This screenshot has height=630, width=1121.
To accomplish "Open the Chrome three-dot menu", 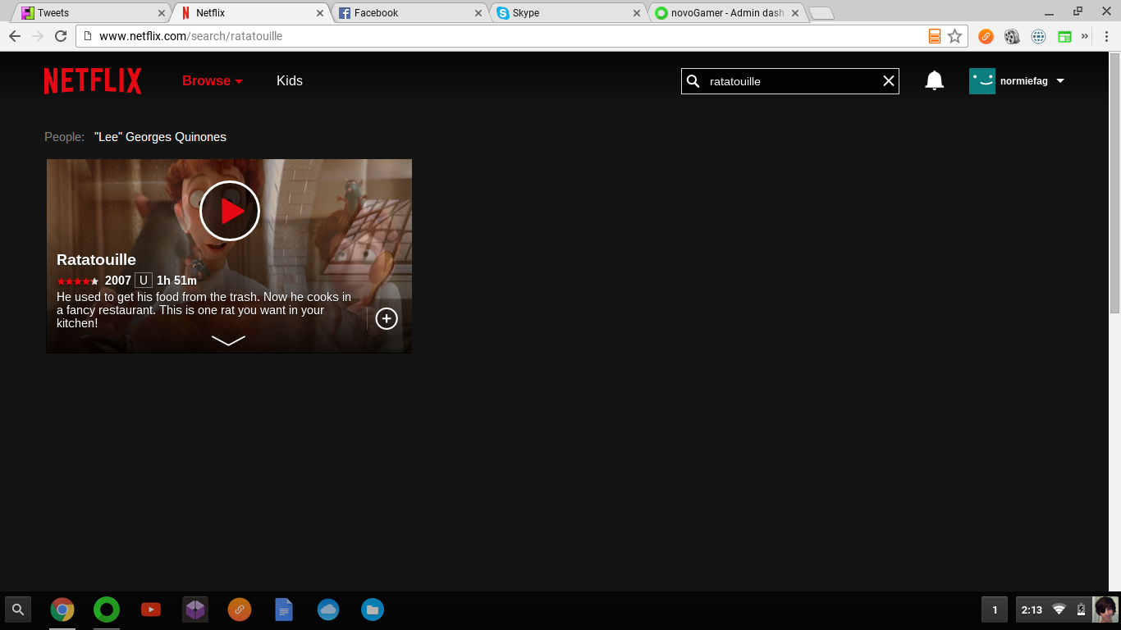I will [1106, 36].
